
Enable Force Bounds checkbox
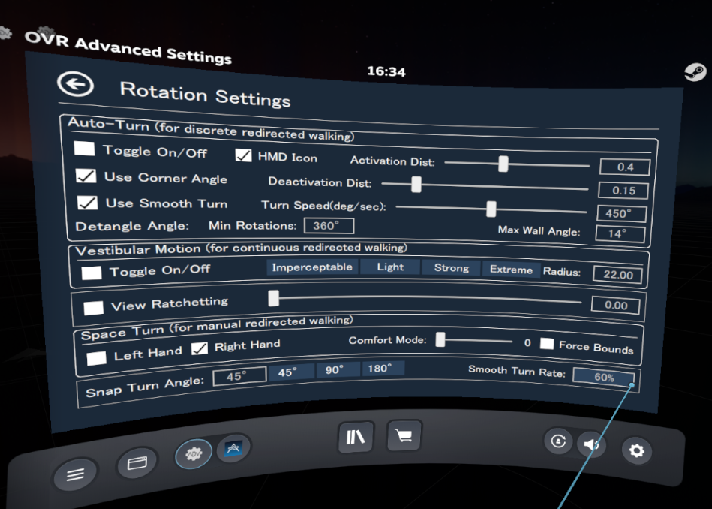pos(547,344)
